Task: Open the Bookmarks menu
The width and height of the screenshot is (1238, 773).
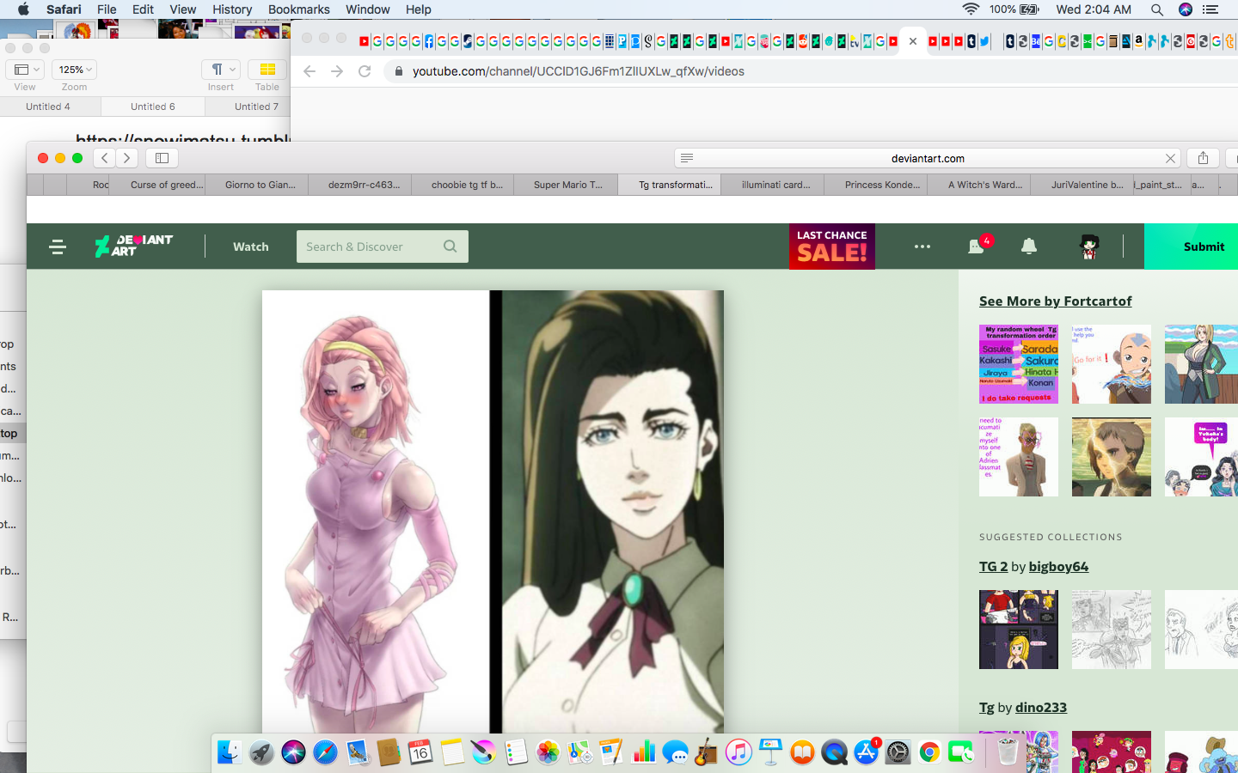Action: [299, 9]
